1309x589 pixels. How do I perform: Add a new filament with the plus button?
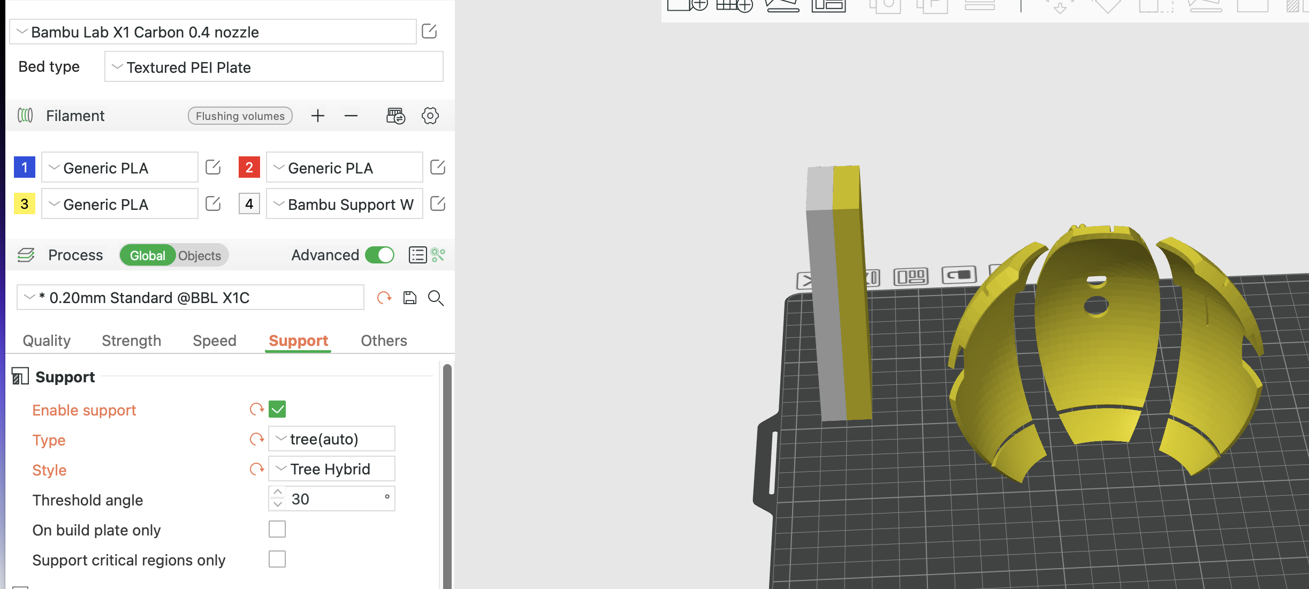click(x=317, y=115)
